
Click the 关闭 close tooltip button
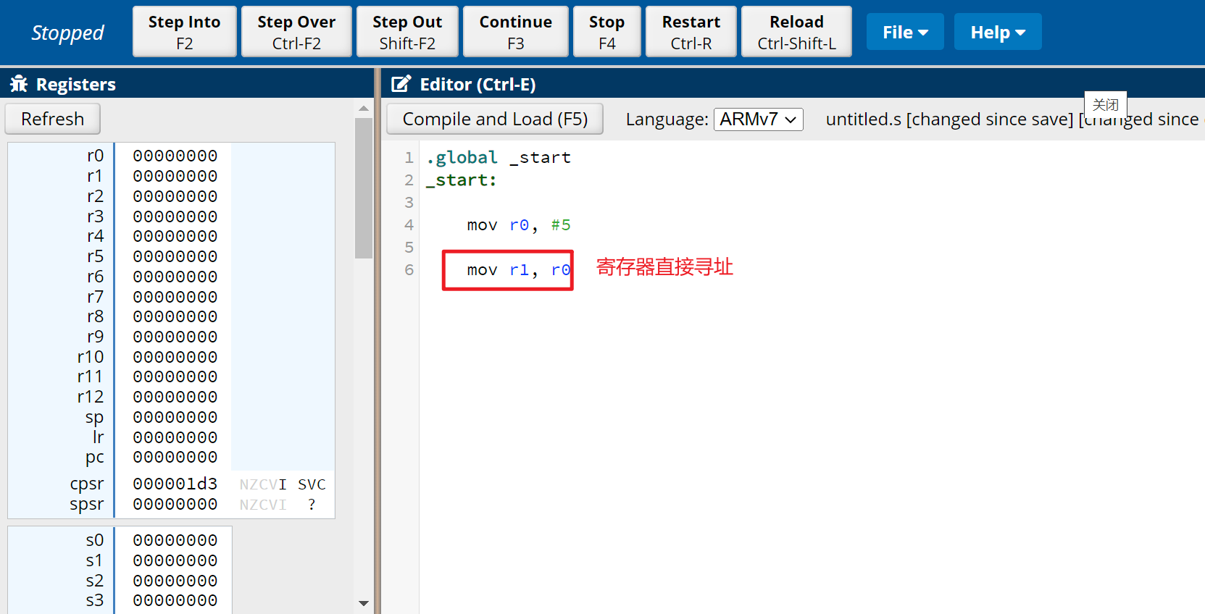pos(1106,104)
